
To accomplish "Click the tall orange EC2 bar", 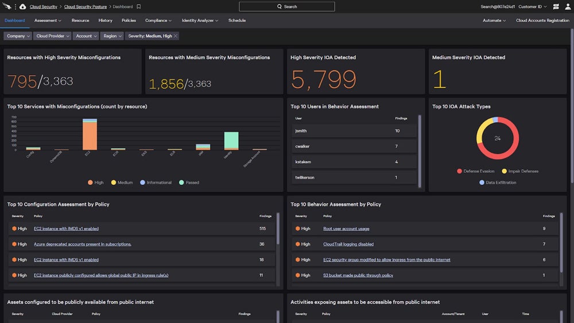I will click(90, 136).
